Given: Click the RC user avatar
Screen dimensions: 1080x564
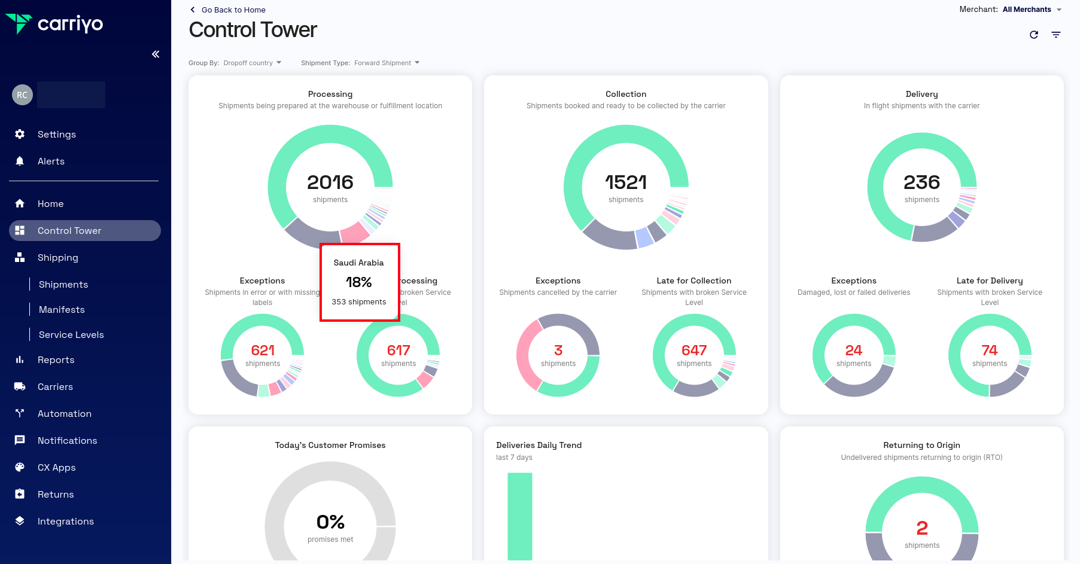Looking at the screenshot, I should 22,94.
